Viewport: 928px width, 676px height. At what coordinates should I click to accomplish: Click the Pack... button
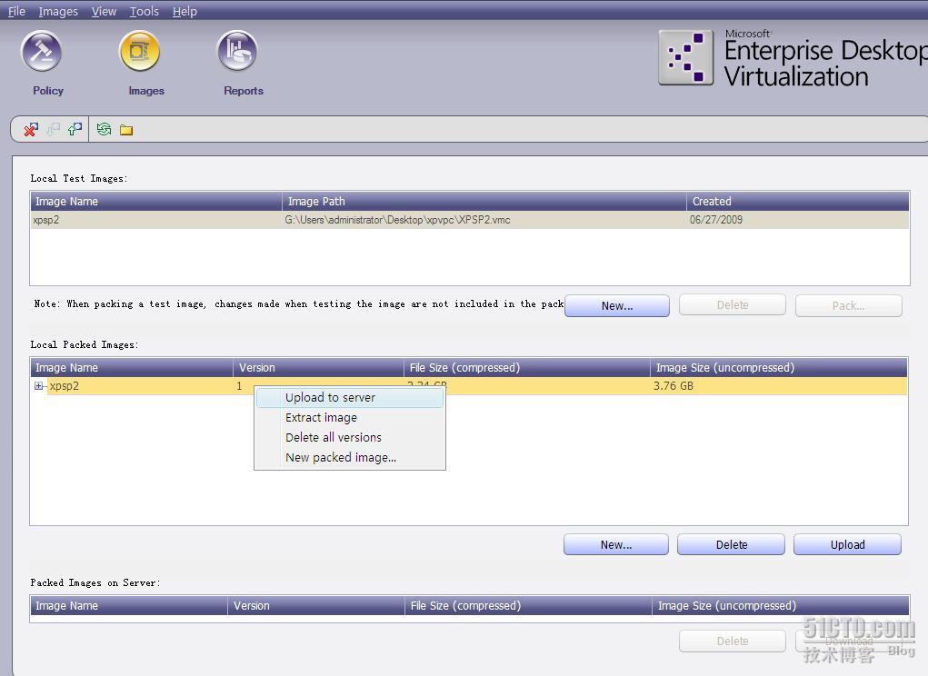(848, 306)
